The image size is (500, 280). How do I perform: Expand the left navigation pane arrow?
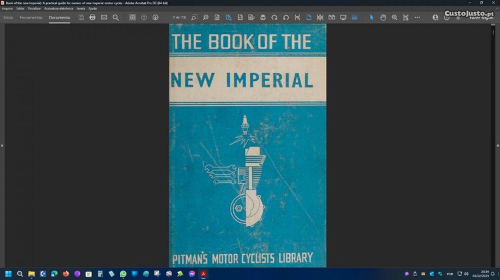[3, 145]
